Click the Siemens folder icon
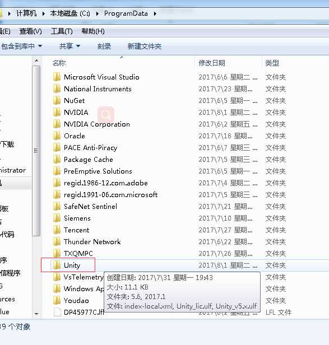Viewport: 329px width, 345px height. point(57,218)
